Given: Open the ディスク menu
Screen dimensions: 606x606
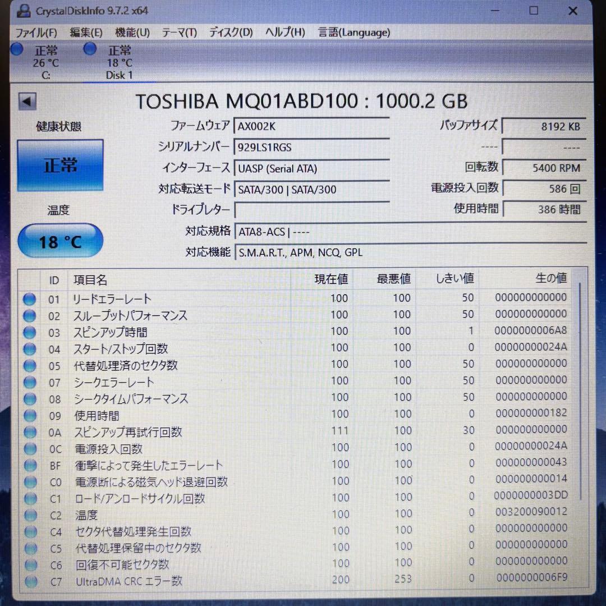Looking at the screenshot, I should coord(230,33).
